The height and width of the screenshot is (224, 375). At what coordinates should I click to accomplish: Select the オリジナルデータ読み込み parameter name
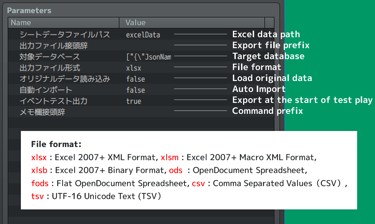[65, 79]
